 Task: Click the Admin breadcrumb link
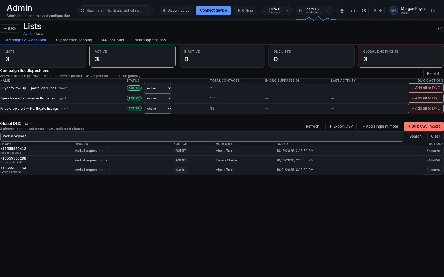click(x=28, y=33)
